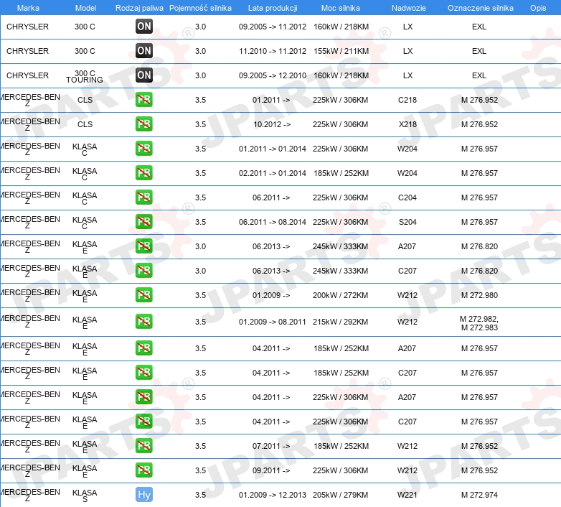This screenshot has height=507, width=561.
Task: Click the '09.2005 -> 12.2010' years cell
Action: (273, 75)
